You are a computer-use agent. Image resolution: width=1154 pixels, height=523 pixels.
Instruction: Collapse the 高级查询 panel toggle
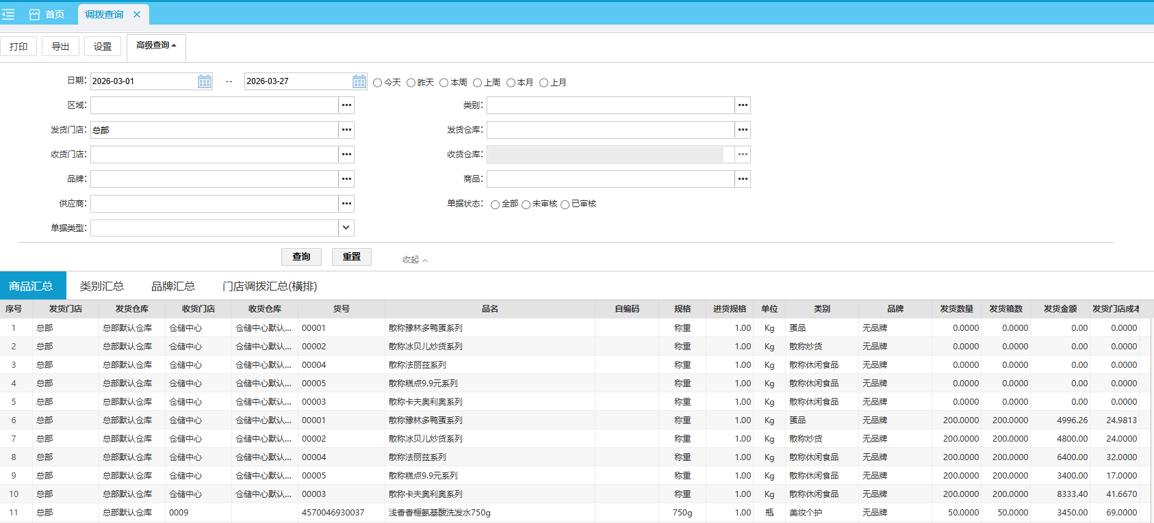pos(156,46)
